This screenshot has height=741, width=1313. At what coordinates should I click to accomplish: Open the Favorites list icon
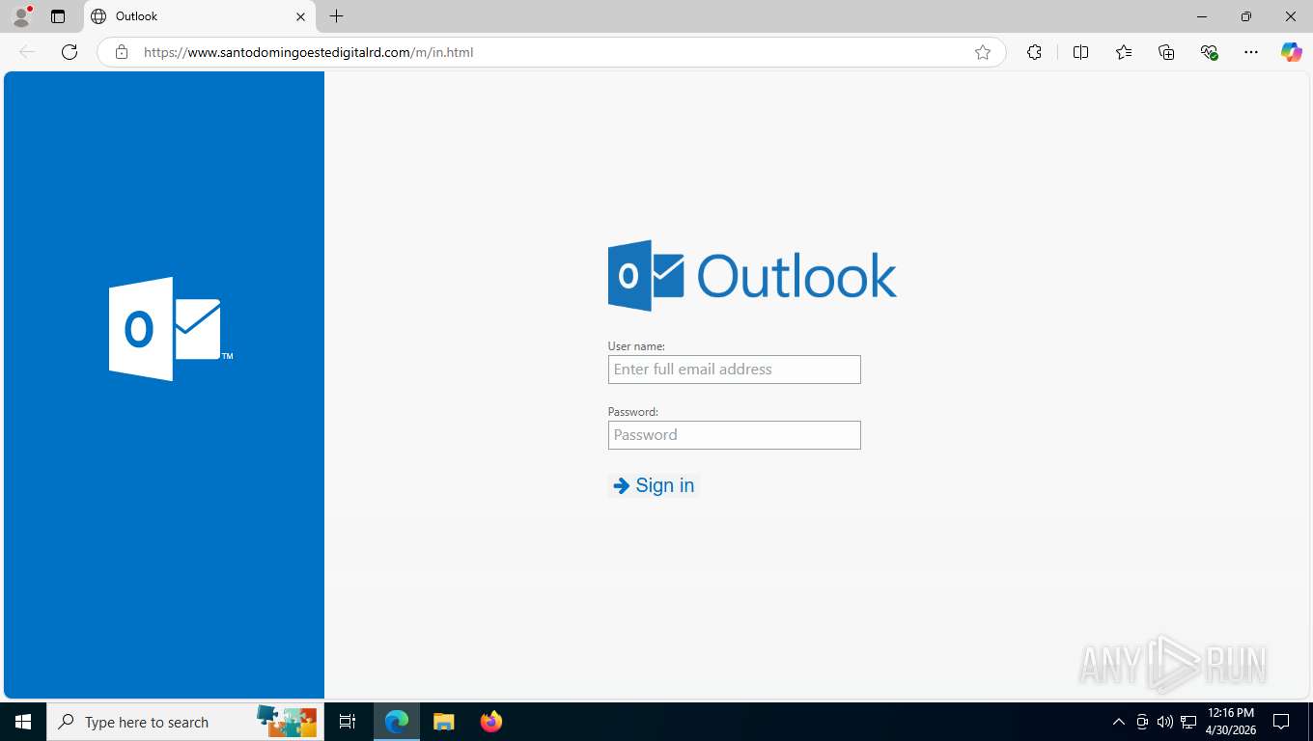click(1124, 52)
